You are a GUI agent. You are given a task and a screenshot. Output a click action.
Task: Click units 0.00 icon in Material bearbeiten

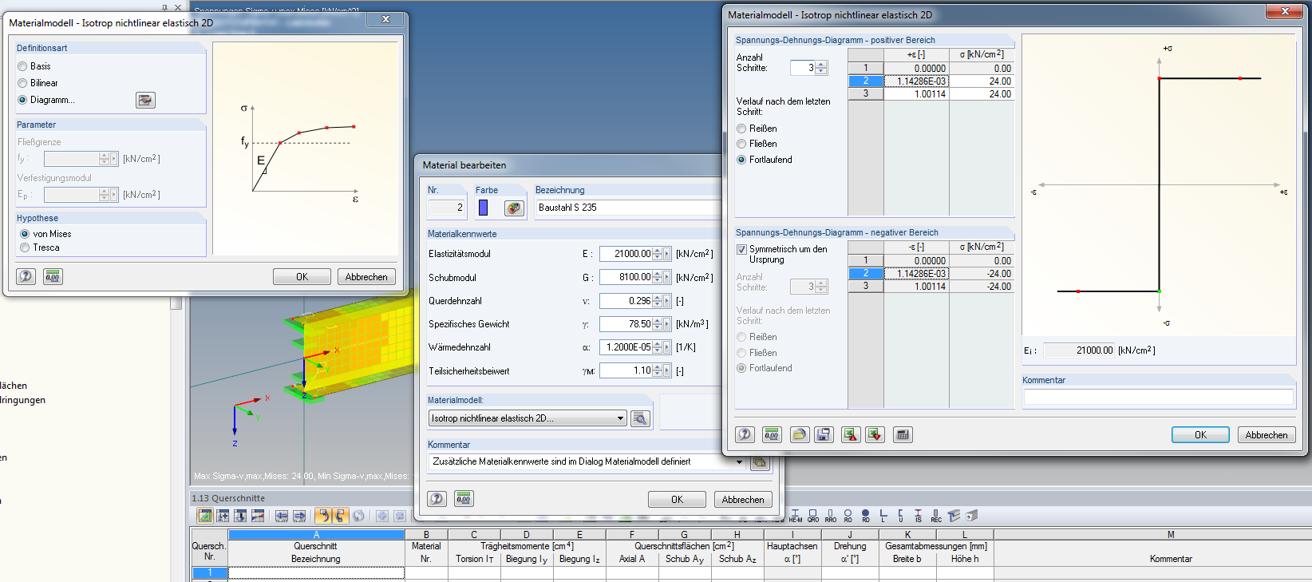(464, 499)
